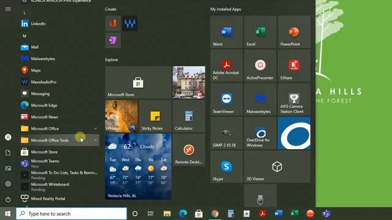
Task: Launch the 3D Viewer tile
Action: [277, 167]
